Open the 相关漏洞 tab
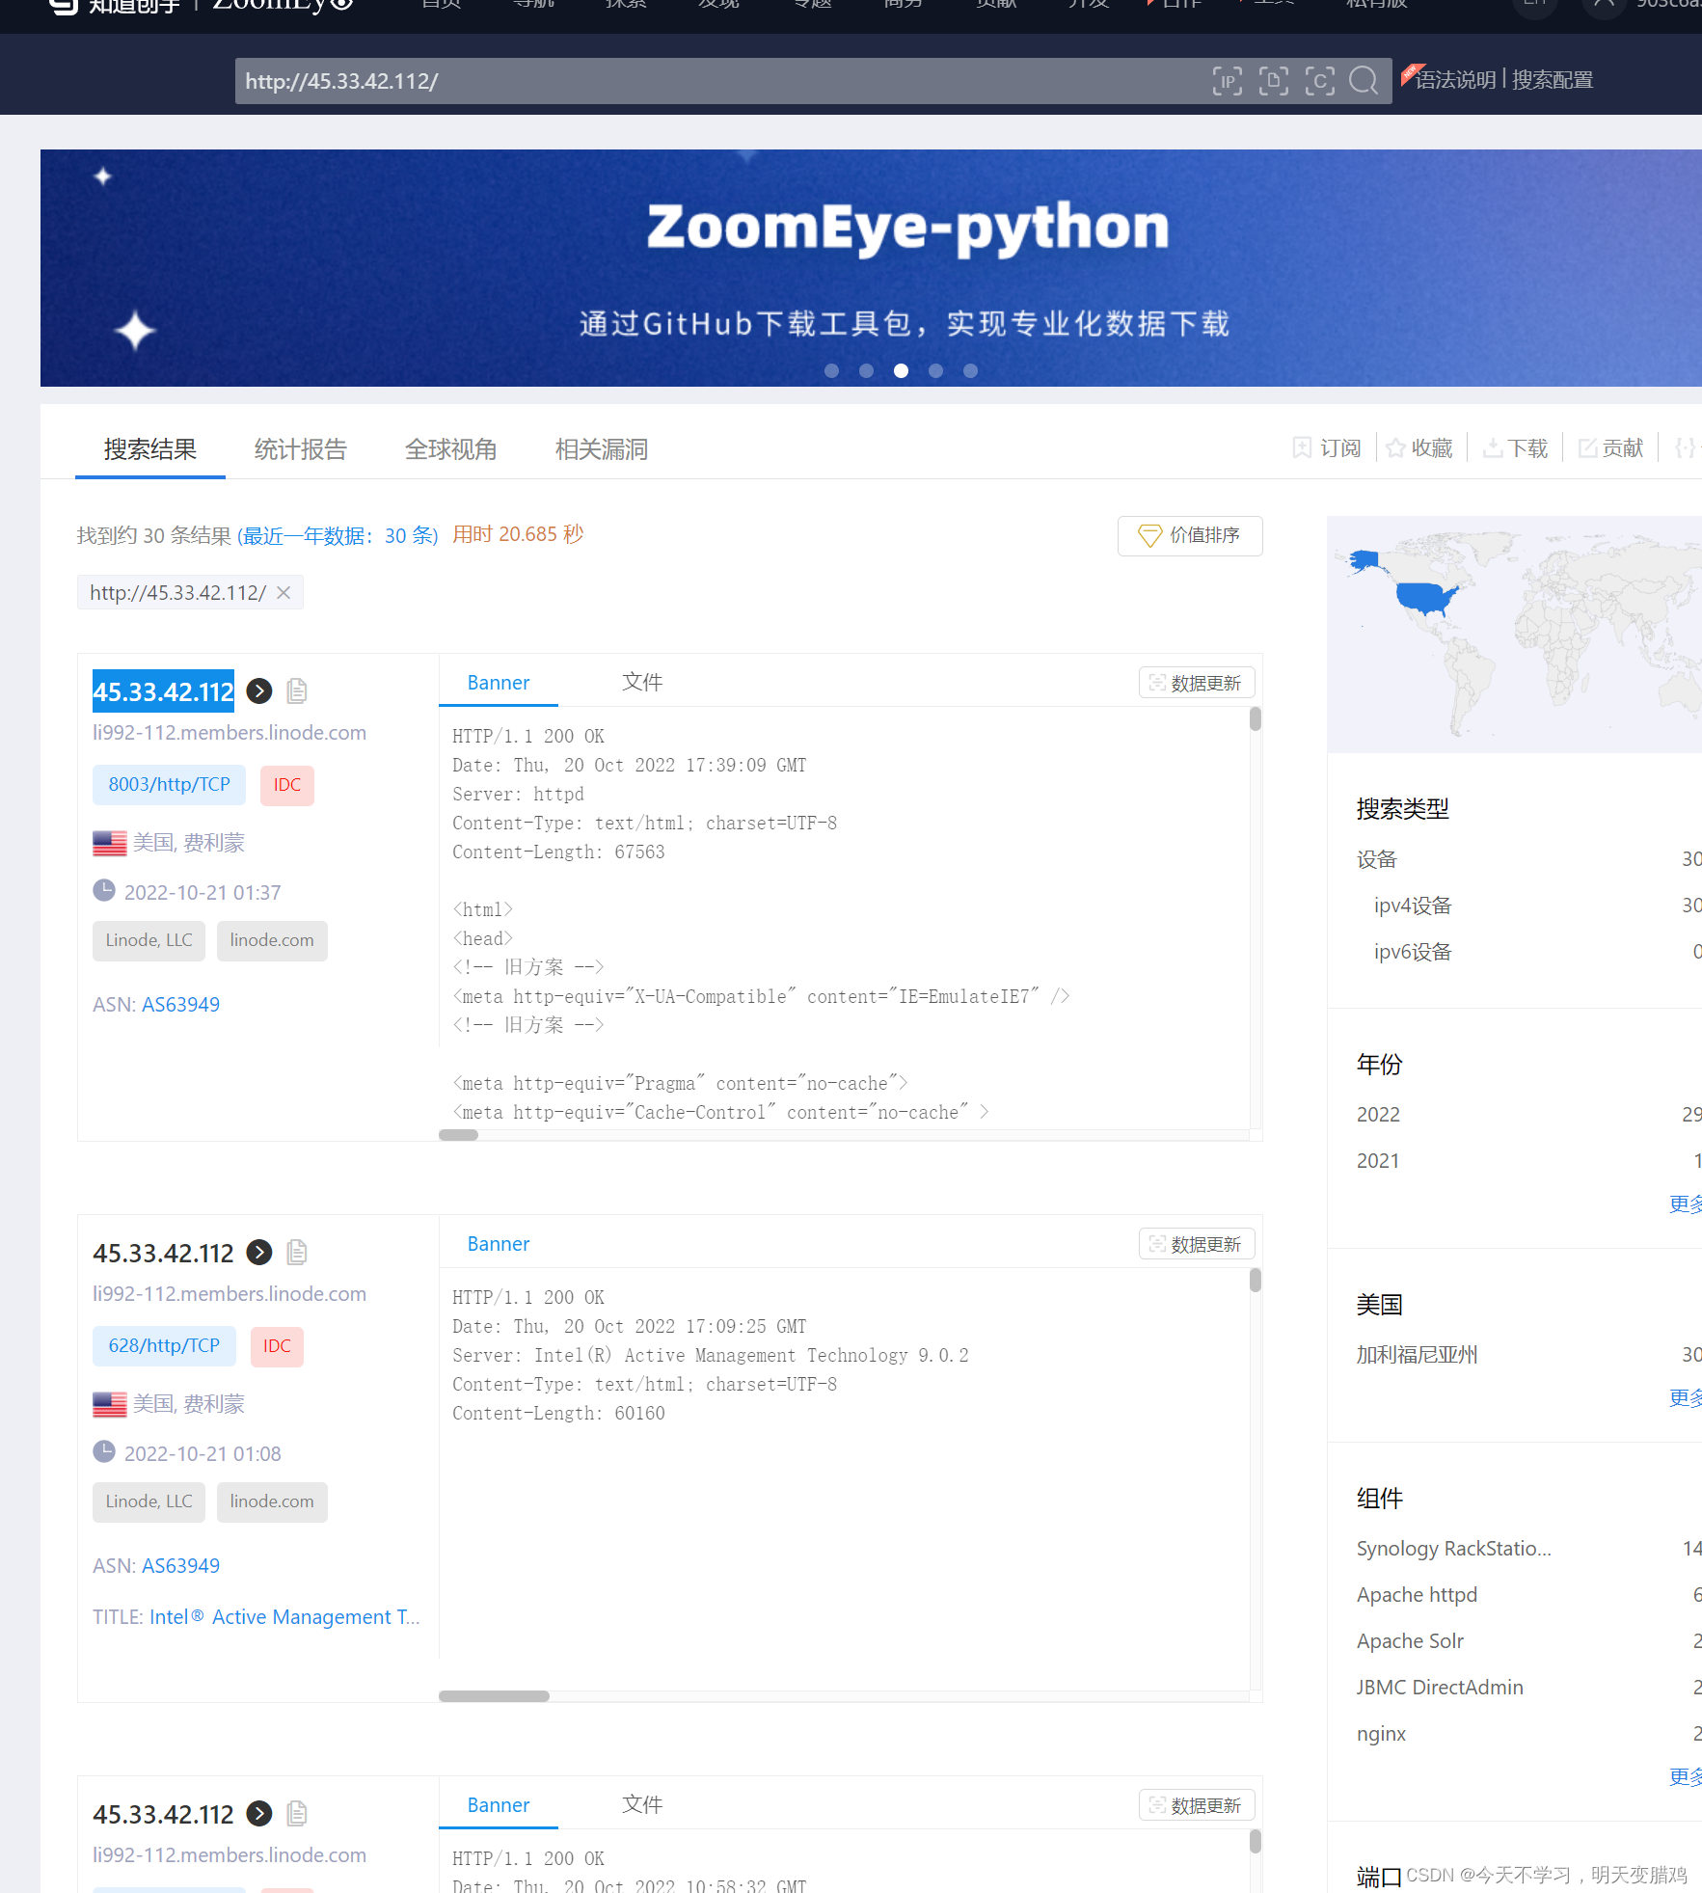The image size is (1702, 1893). click(x=602, y=449)
